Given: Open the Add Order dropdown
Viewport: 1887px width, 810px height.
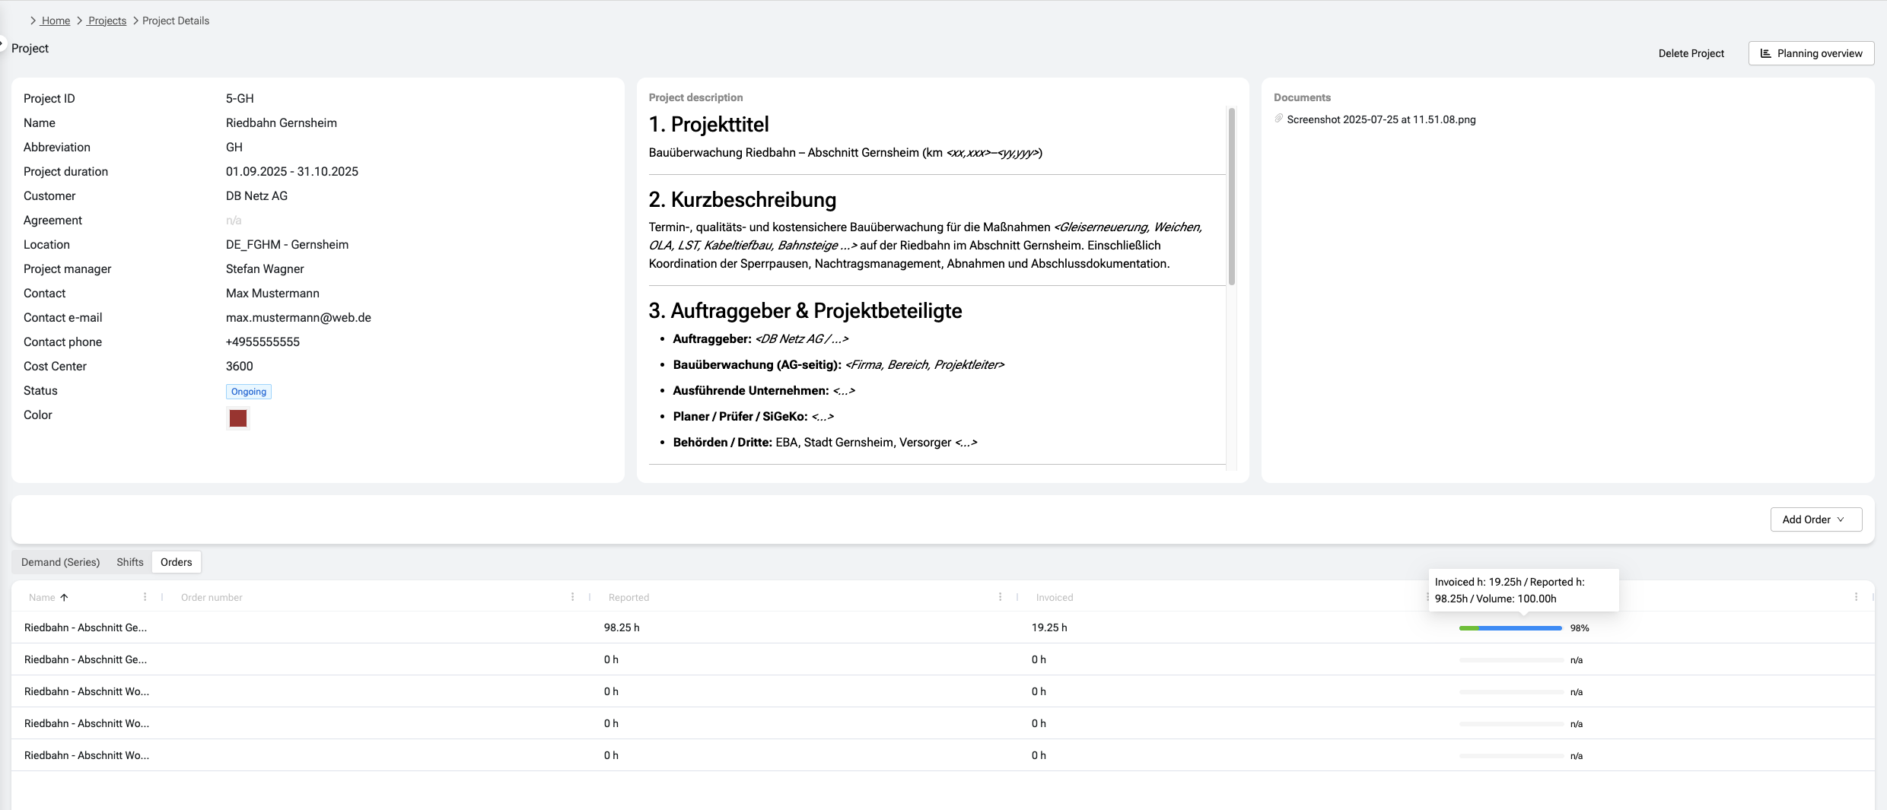Looking at the screenshot, I should [x=1815, y=519].
